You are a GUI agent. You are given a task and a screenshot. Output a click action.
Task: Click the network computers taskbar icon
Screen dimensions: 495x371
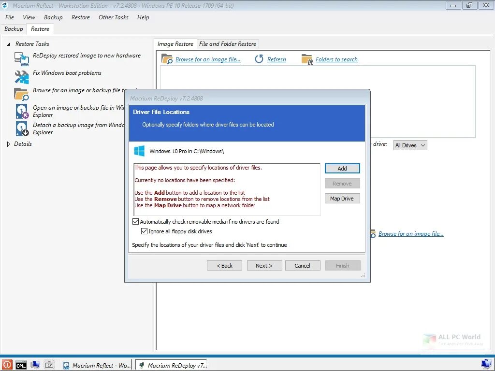point(35,365)
